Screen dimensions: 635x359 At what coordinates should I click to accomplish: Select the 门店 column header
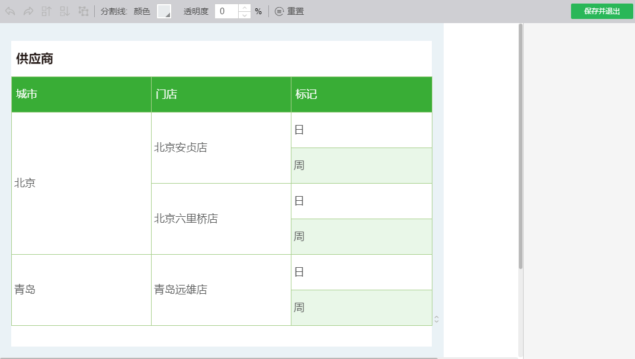(x=221, y=94)
